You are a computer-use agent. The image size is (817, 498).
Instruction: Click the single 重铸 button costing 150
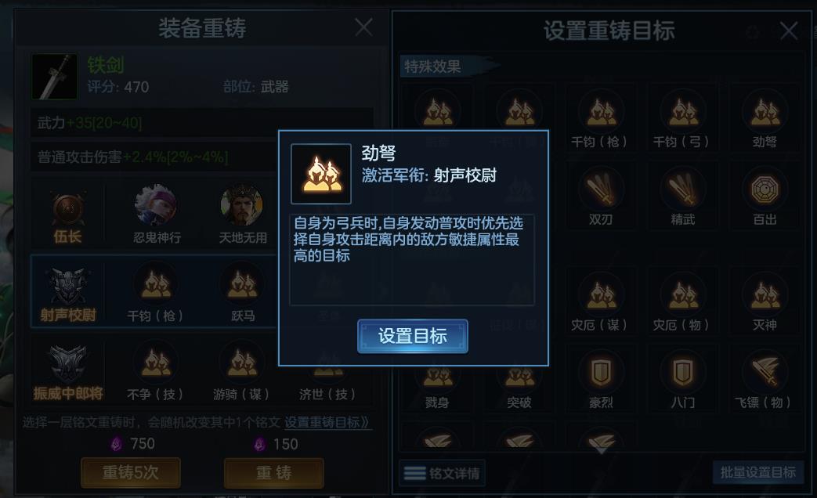(x=273, y=472)
